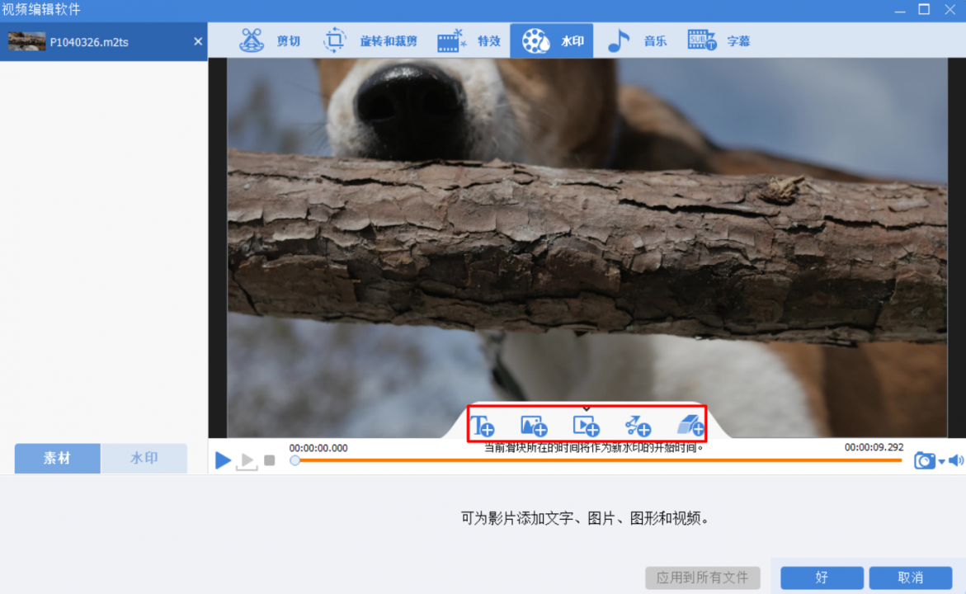Open the 音乐 music tab
This screenshot has height=594, width=966.
pyautogui.click(x=637, y=40)
